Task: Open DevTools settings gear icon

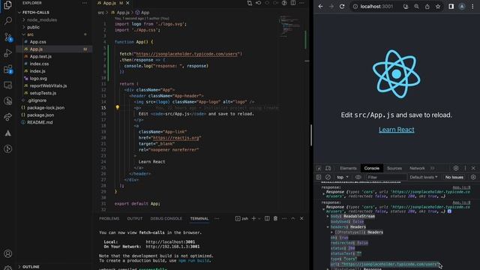Action: (456, 168)
